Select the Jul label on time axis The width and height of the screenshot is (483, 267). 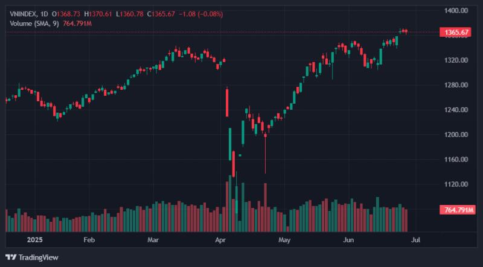[415, 240]
